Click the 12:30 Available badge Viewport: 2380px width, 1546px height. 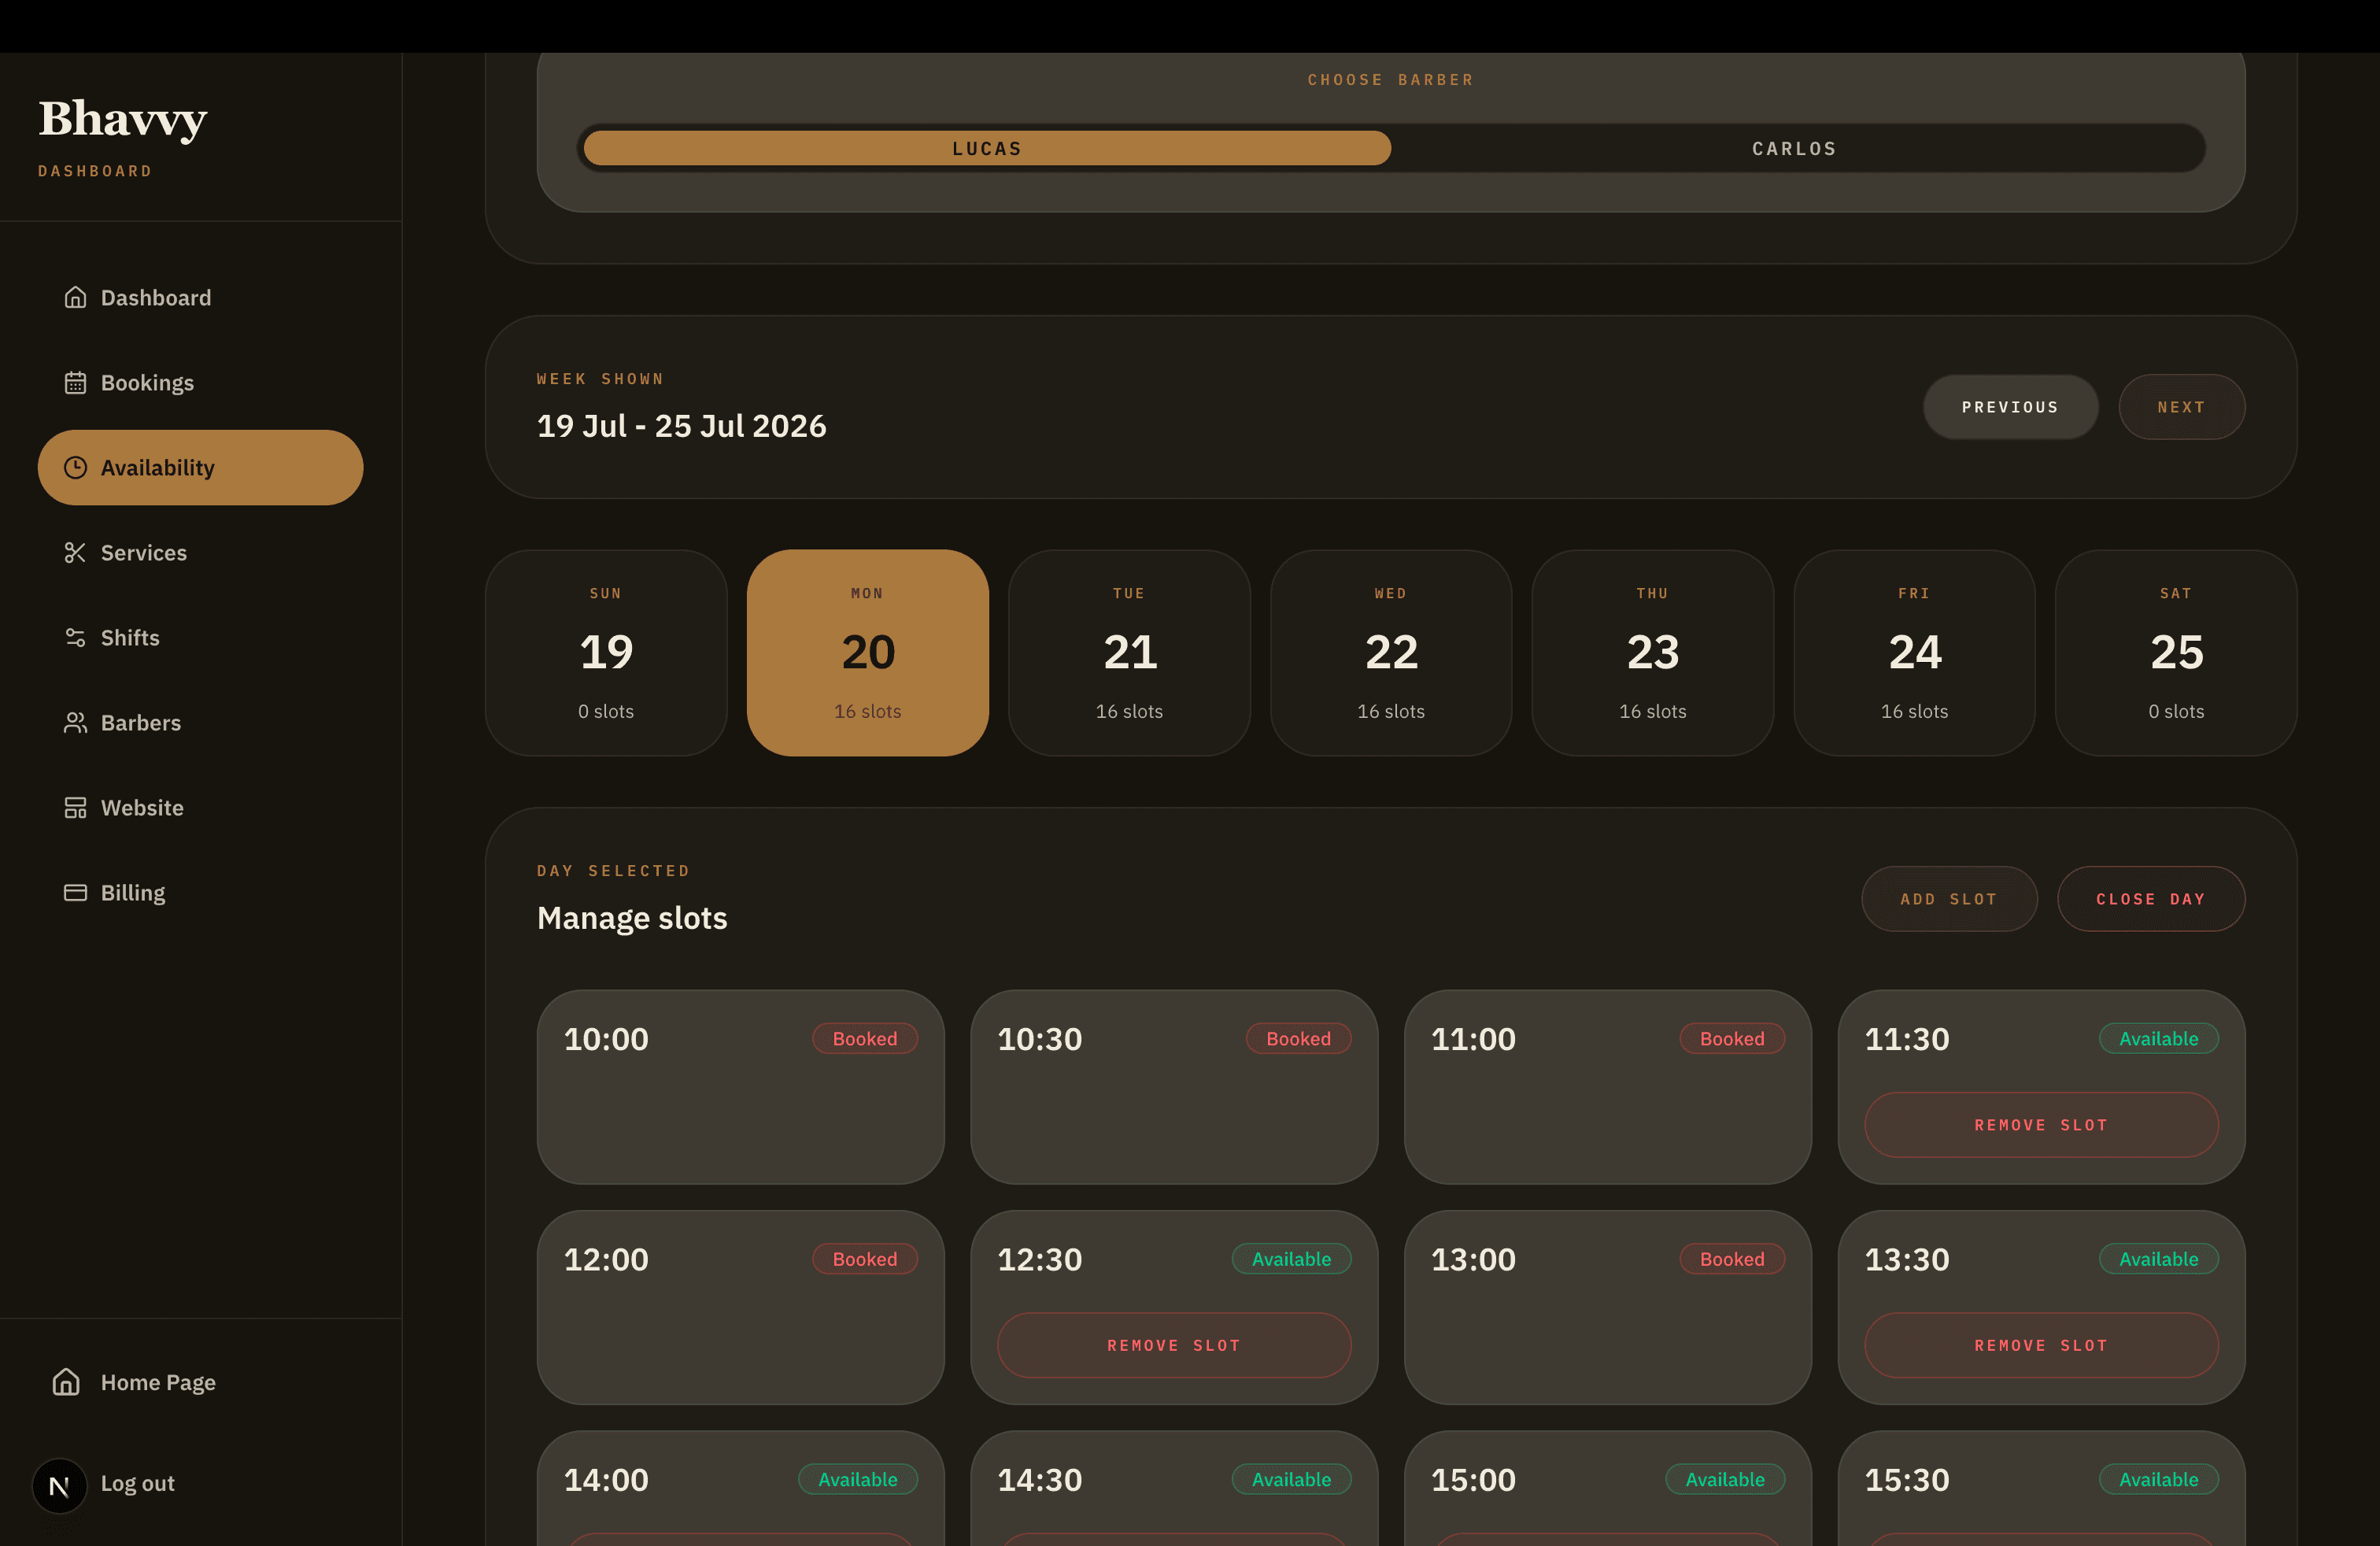pyautogui.click(x=1291, y=1259)
